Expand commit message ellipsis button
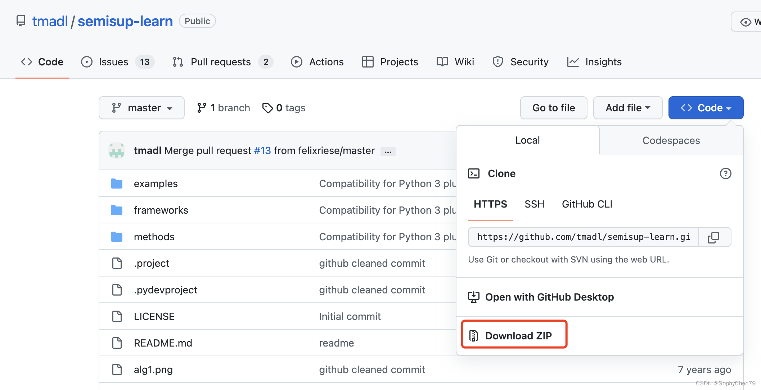The height and width of the screenshot is (390, 761). pyautogui.click(x=388, y=152)
